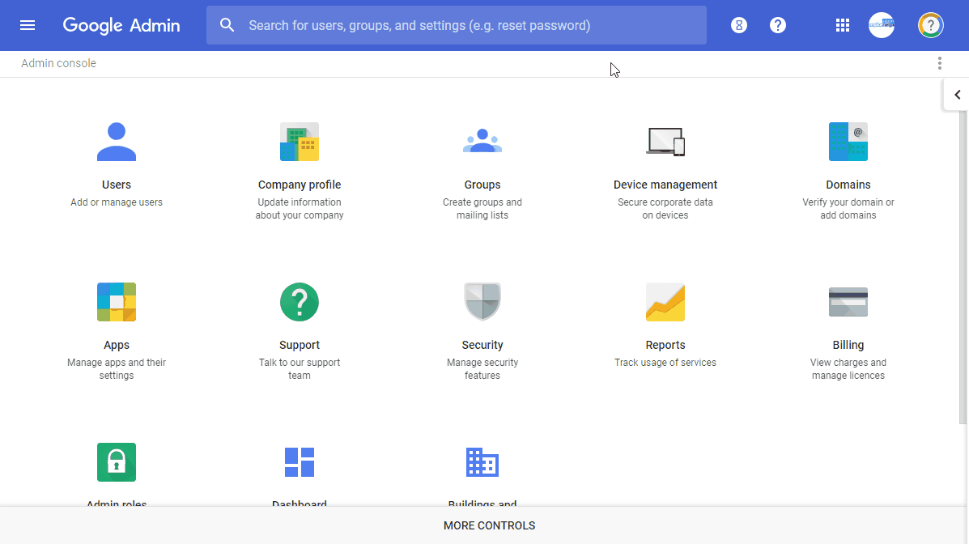Click the Billing label

pos(848,345)
